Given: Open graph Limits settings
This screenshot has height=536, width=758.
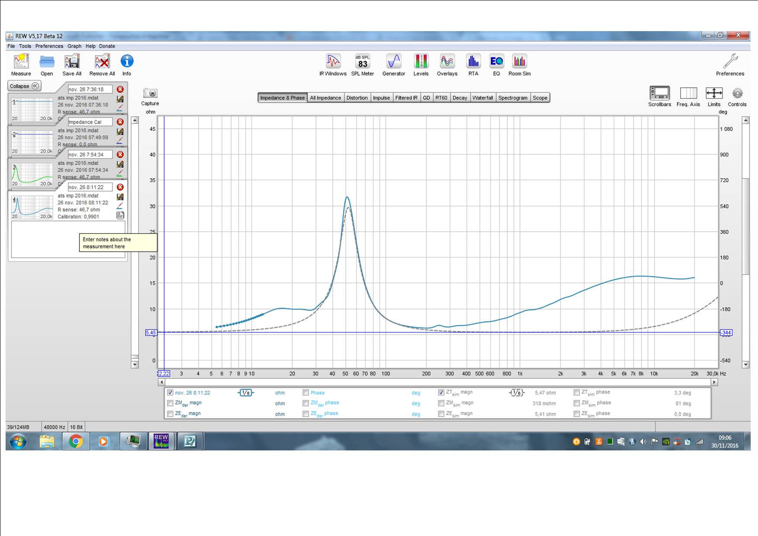Looking at the screenshot, I should tap(714, 93).
